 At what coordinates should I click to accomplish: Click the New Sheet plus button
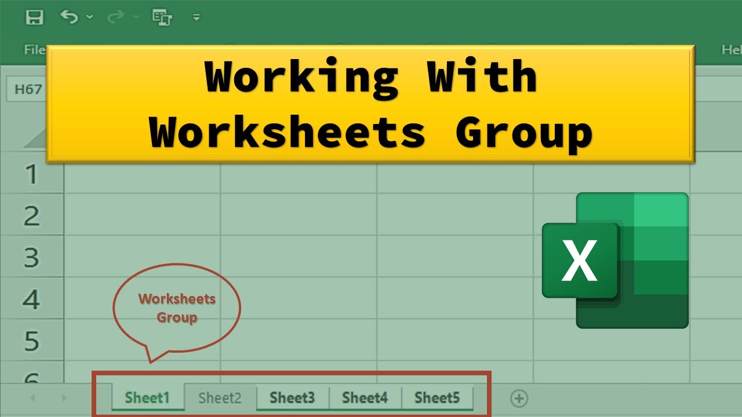[x=519, y=398]
